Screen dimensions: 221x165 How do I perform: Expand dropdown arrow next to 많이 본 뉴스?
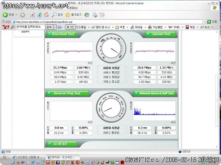(113, 27)
